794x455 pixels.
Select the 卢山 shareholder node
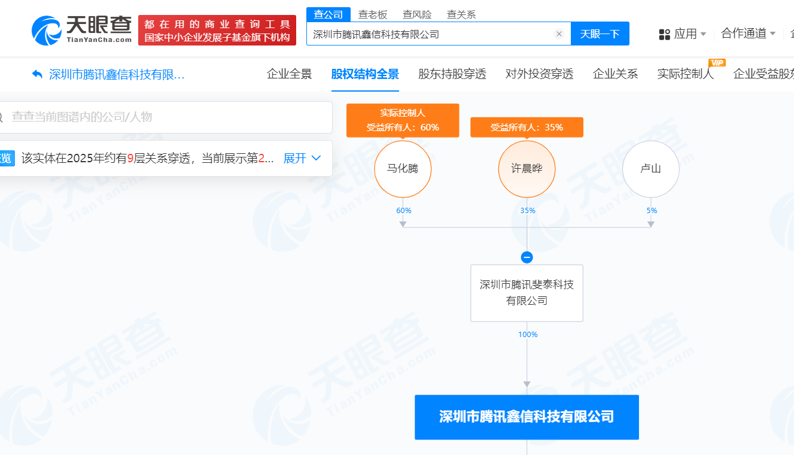tap(650, 169)
